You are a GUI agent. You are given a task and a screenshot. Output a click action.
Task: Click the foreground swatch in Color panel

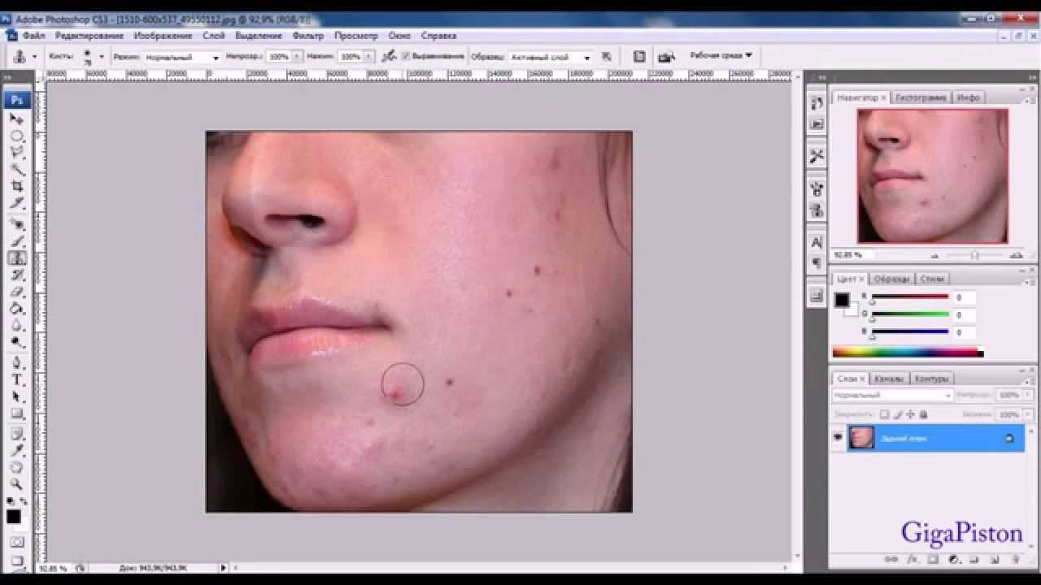pyautogui.click(x=842, y=300)
